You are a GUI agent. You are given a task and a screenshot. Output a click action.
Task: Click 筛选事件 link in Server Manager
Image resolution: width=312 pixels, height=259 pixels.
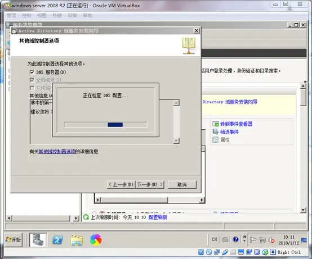(229, 132)
